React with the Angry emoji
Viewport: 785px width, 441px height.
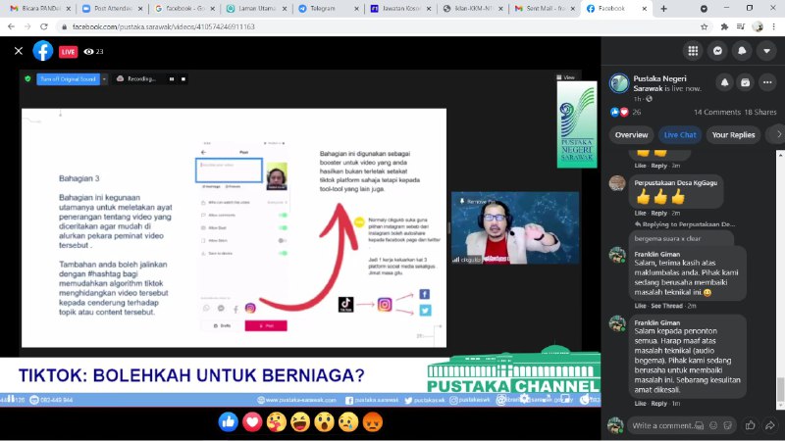[373, 422]
